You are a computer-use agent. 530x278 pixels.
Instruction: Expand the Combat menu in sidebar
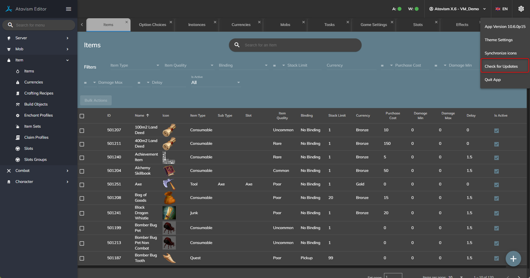39,171
